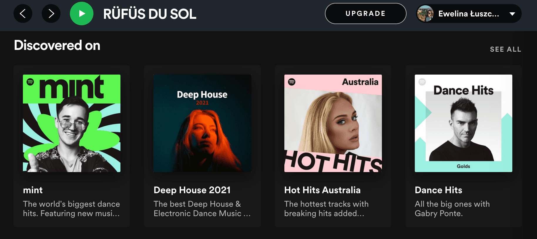Click the Hot Hits Australia title

pyautogui.click(x=322, y=190)
